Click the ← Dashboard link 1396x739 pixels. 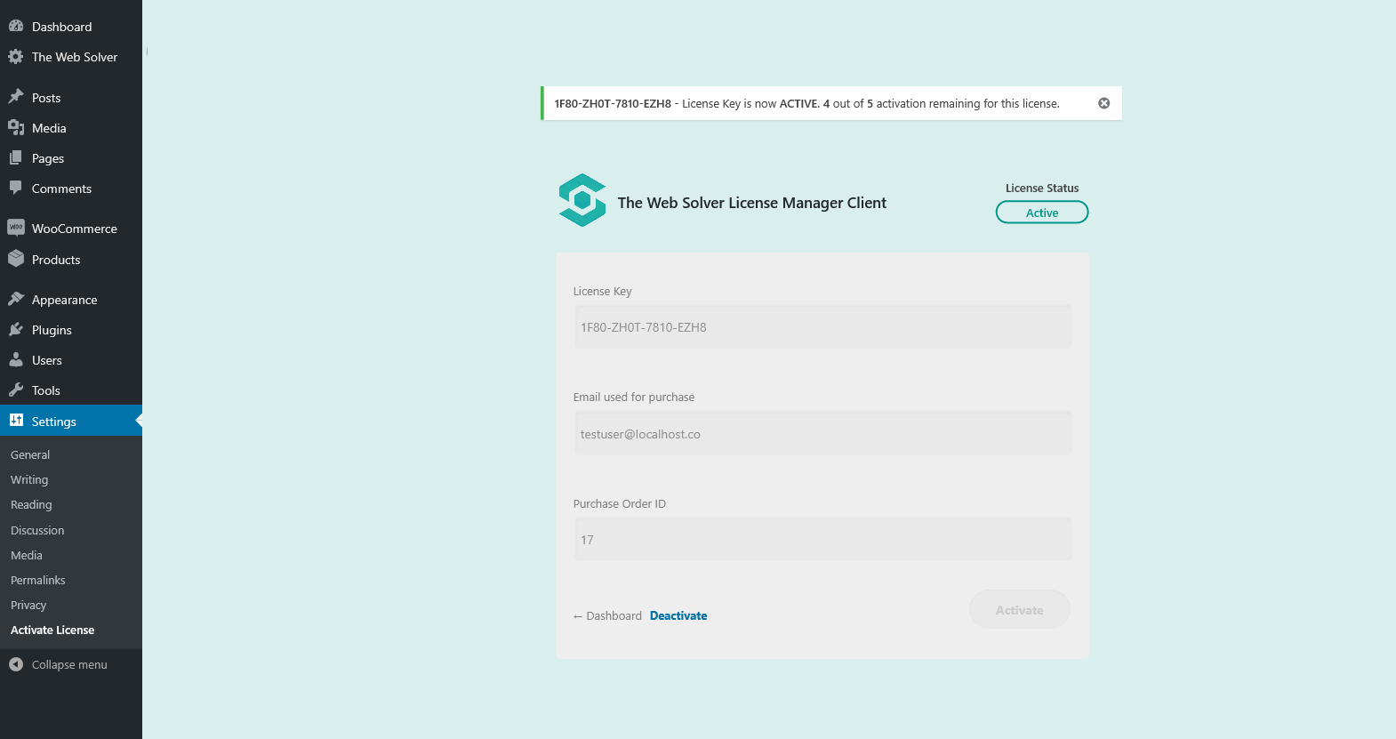(607, 615)
